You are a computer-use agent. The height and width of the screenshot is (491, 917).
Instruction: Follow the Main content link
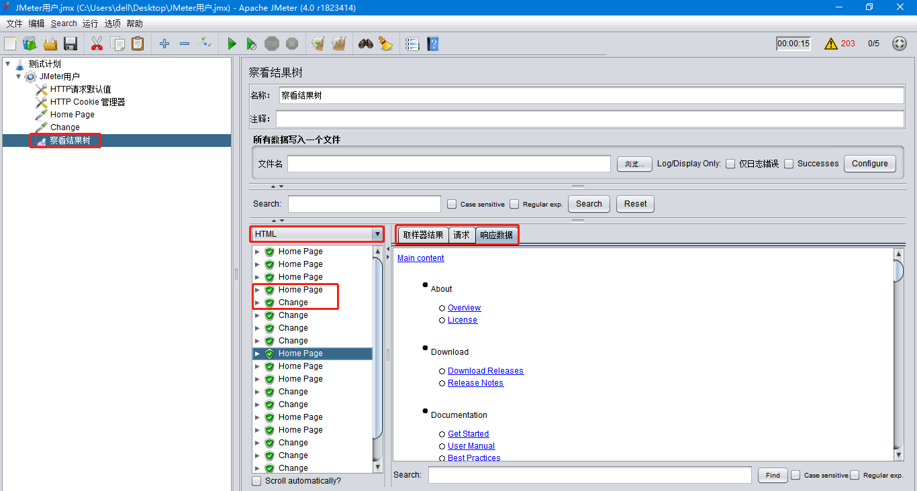pos(421,258)
